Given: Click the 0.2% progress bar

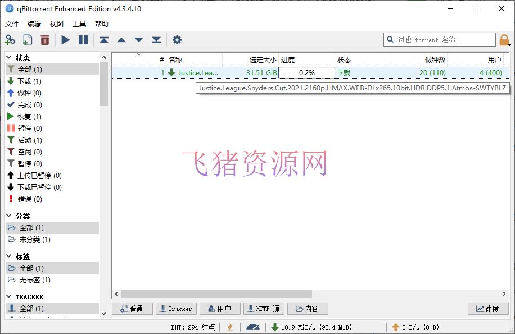Looking at the screenshot, I should (307, 72).
